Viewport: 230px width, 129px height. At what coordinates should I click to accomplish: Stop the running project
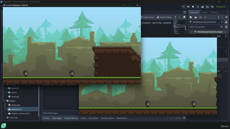[193, 7]
